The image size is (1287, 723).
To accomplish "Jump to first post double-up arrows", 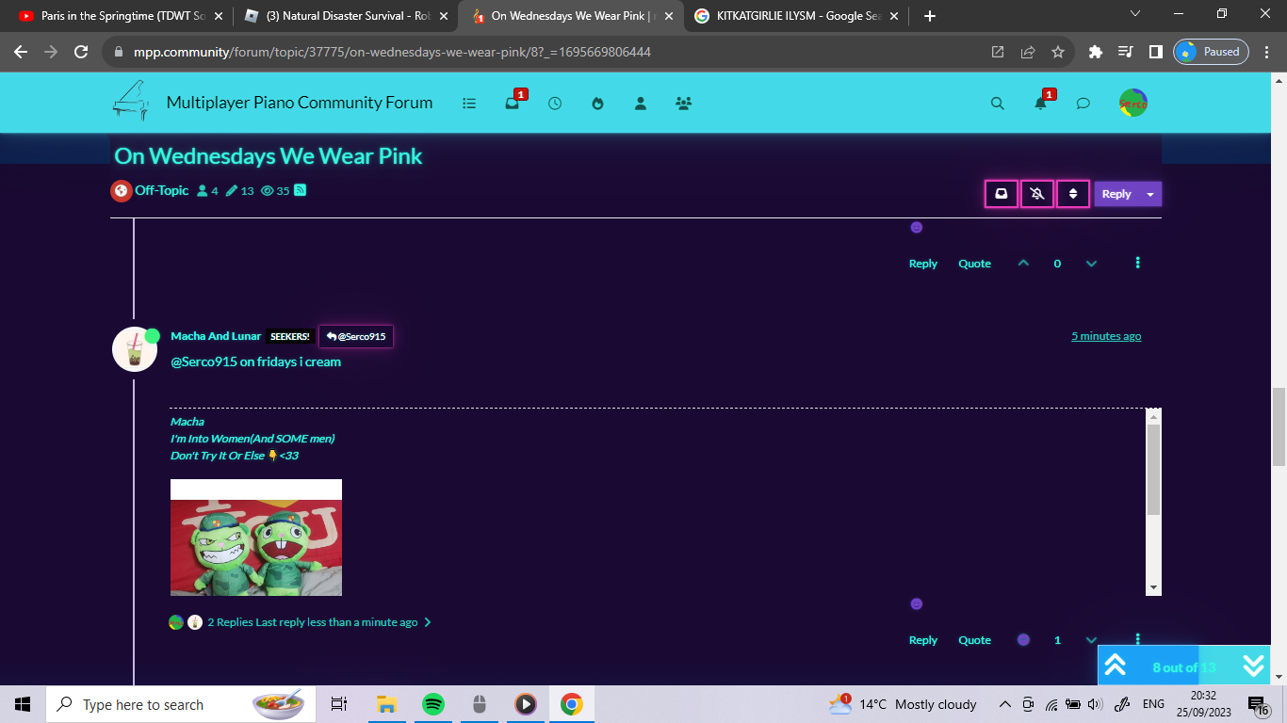I will [1116, 666].
